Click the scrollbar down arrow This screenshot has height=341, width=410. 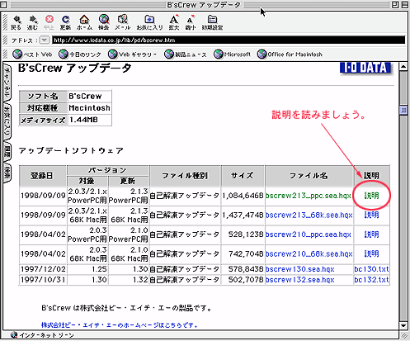pyautogui.click(x=403, y=325)
